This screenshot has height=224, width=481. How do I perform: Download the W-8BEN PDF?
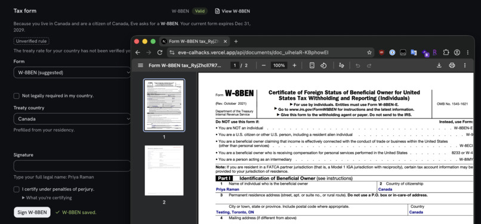(x=439, y=66)
